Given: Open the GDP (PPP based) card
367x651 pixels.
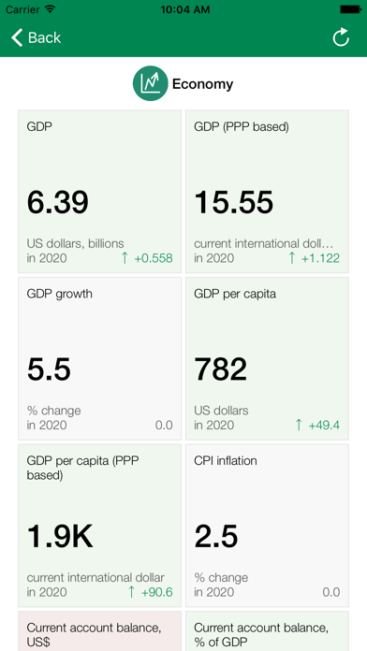Looking at the screenshot, I should pos(267,192).
